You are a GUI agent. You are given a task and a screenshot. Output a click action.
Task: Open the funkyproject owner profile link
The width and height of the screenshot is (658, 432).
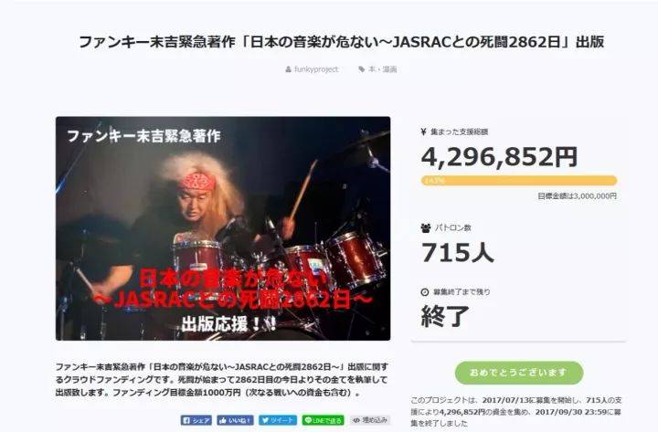pyautogui.click(x=316, y=69)
